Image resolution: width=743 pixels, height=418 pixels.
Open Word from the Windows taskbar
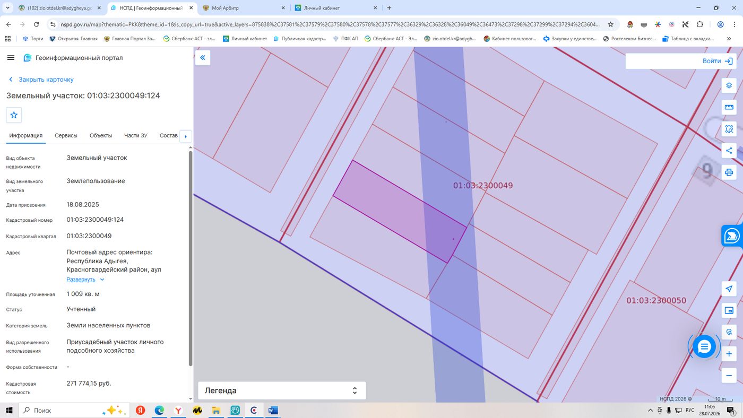pos(273,410)
